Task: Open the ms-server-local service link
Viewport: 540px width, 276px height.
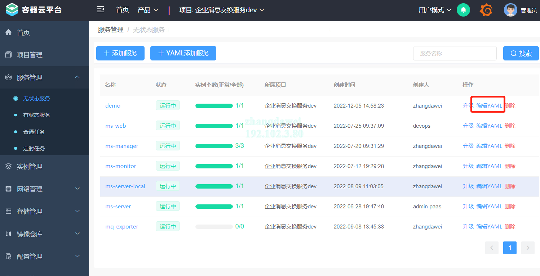Action: tap(125, 186)
